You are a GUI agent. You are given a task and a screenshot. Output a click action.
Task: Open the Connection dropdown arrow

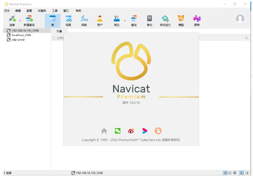(20, 21)
